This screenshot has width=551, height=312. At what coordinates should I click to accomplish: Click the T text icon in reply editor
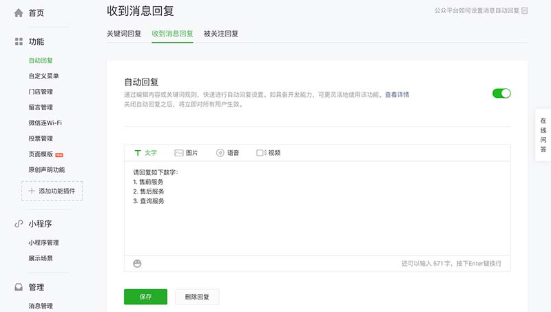tap(137, 153)
